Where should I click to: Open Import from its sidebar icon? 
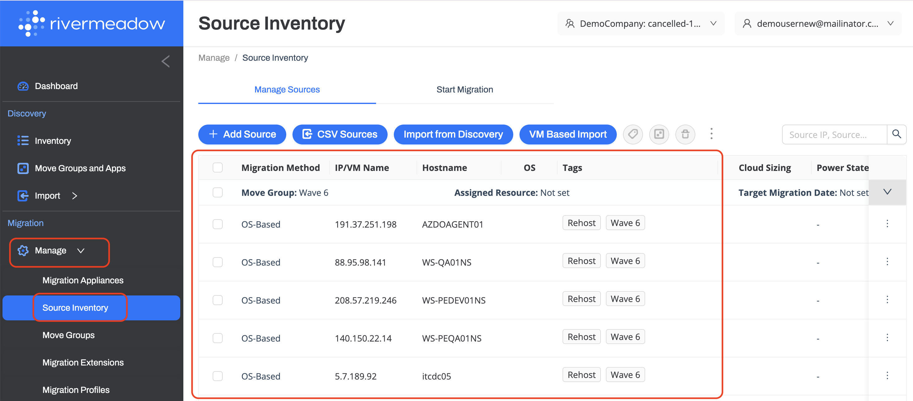(x=23, y=196)
